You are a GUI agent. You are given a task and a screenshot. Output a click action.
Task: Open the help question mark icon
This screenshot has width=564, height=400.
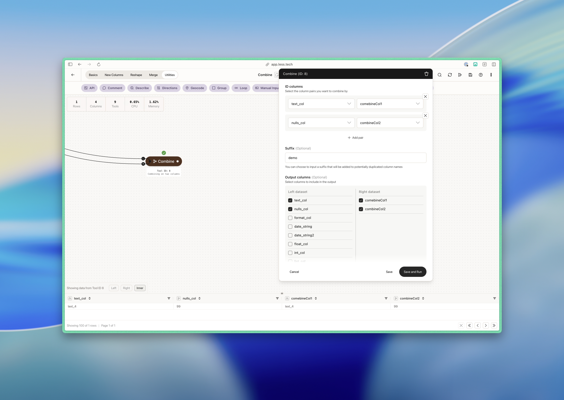click(x=480, y=75)
